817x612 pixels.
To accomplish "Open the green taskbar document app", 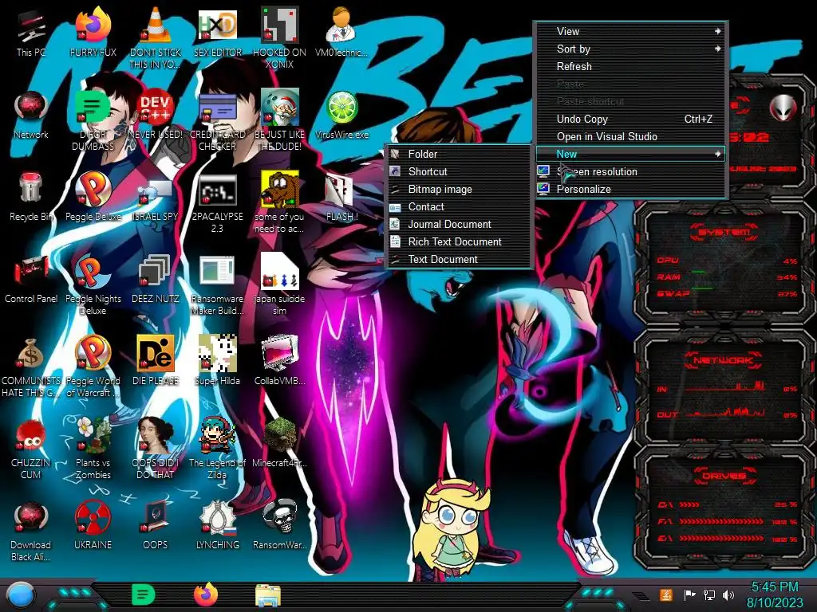I will [144, 594].
